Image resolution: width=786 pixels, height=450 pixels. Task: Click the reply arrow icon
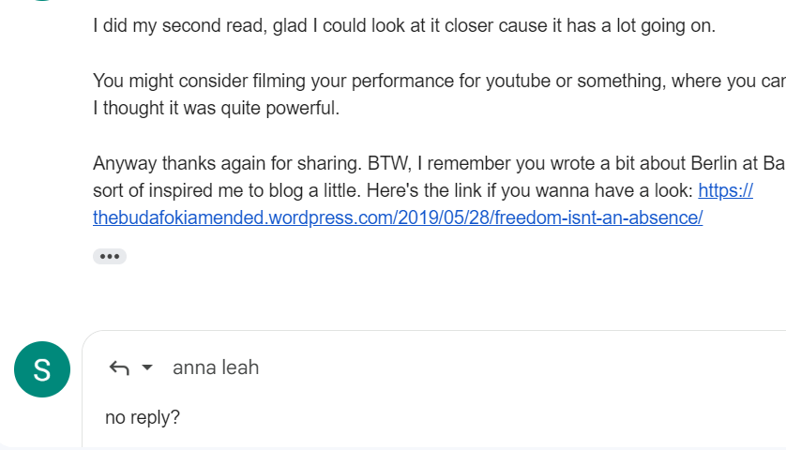[119, 368]
